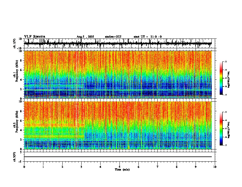This screenshot has width=242, height=187.
Task: Click time axis tick label "4"
Action: [101, 167]
